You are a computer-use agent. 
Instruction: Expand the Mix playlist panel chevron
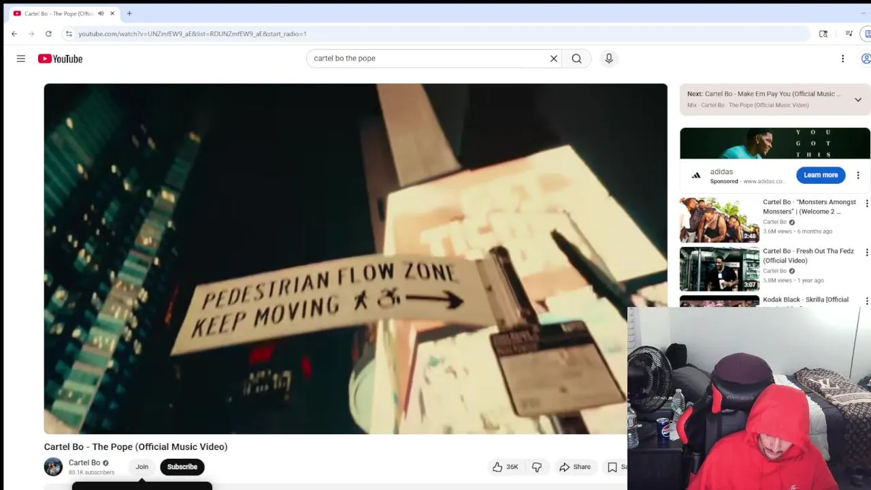[x=858, y=99]
